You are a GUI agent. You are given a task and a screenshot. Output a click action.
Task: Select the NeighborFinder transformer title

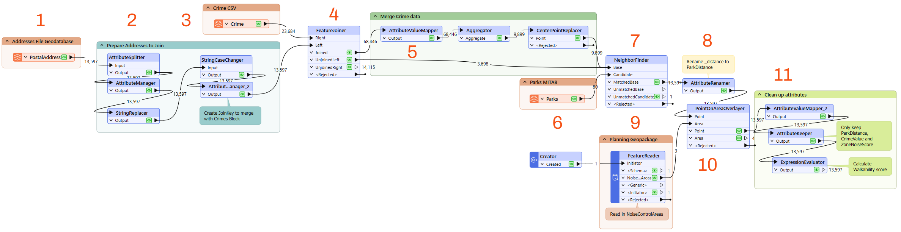tap(631, 60)
